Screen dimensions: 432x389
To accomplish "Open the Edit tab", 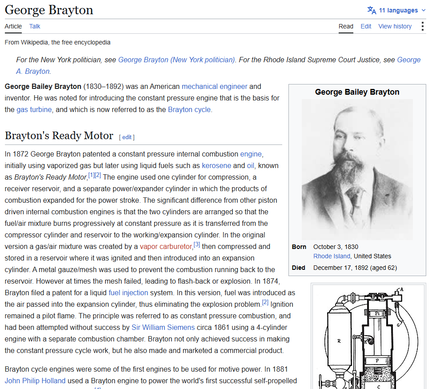I will tap(366, 26).
